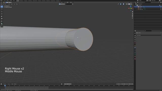
Task: Open the Edit menu
Action: point(5,1)
